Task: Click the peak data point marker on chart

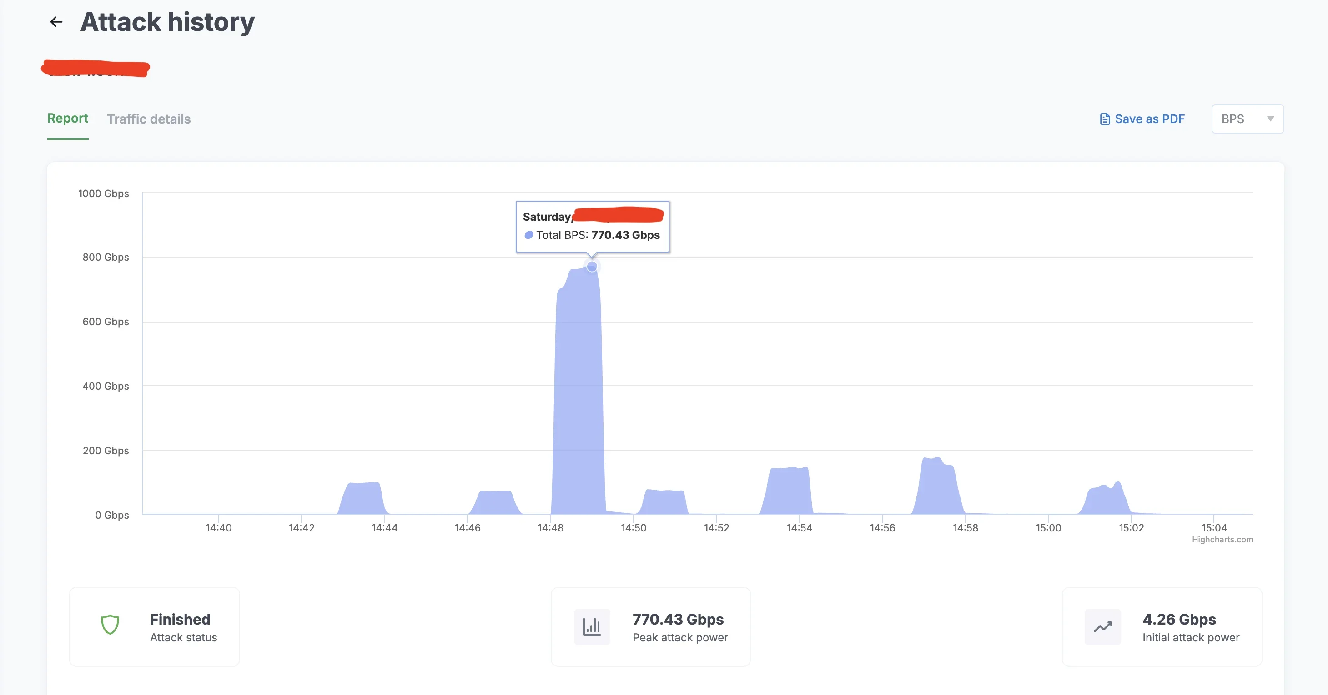Action: (592, 267)
